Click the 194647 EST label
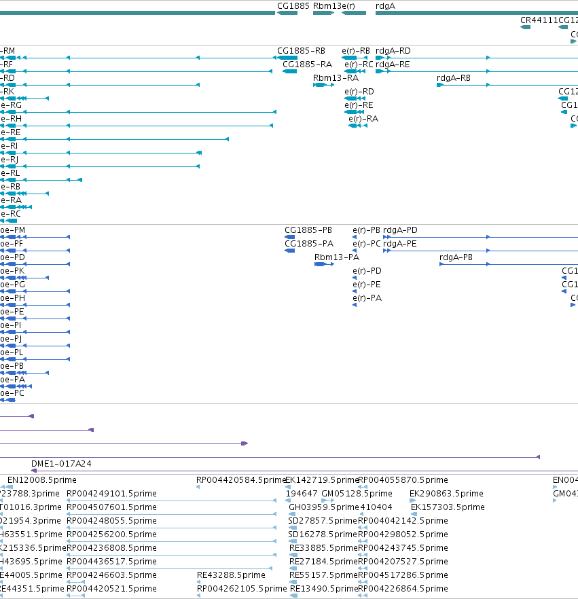Viewport: 578px width, 599px height. click(302, 494)
